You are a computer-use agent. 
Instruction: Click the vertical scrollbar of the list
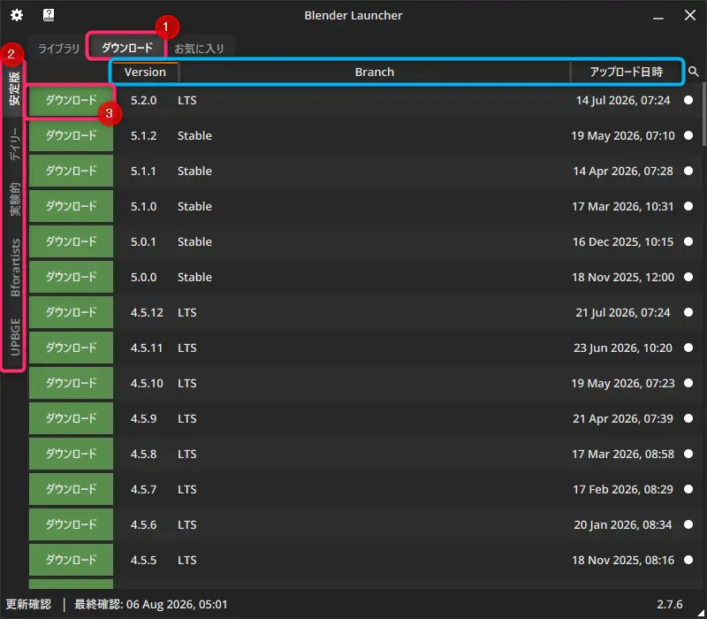pyautogui.click(x=703, y=114)
